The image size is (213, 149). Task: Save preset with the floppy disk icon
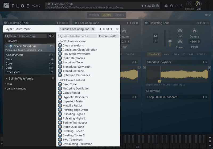[153, 6]
